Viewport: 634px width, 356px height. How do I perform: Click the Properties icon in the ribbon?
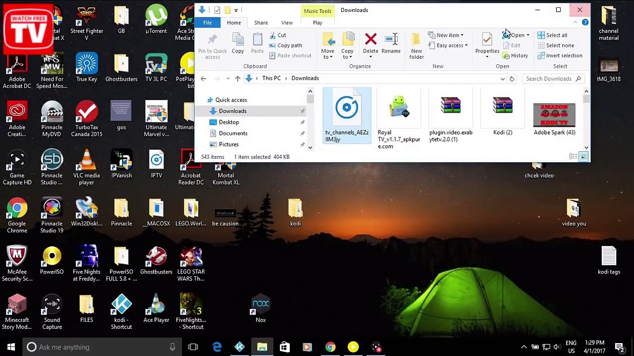click(487, 40)
